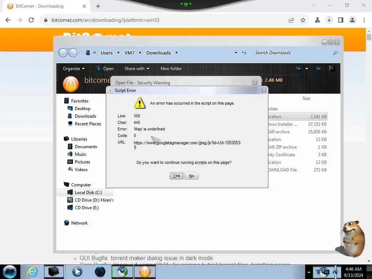This screenshot has width=372, height=279.
Task: Reload the BitComet page
Action: tap(31, 20)
